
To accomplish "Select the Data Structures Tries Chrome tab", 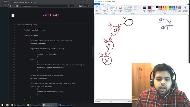I will coord(21,3).
